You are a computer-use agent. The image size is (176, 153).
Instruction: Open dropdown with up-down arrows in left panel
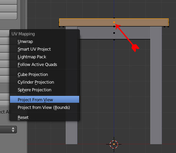pyautogui.click(x=8, y=130)
